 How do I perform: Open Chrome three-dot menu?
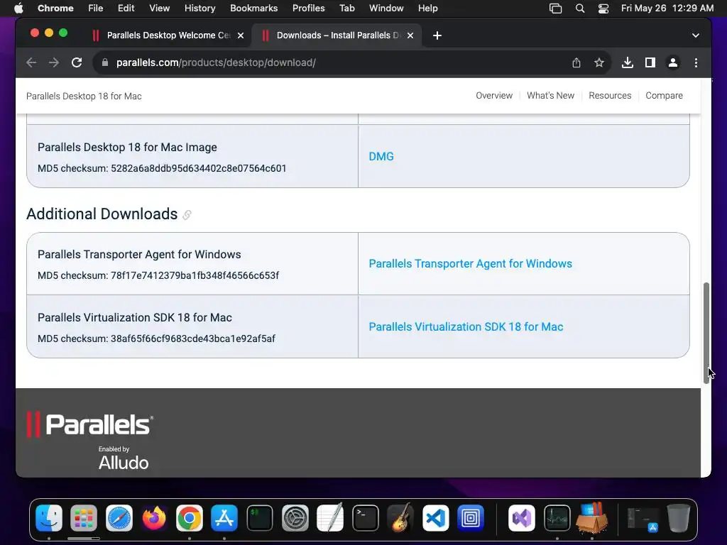(x=696, y=62)
